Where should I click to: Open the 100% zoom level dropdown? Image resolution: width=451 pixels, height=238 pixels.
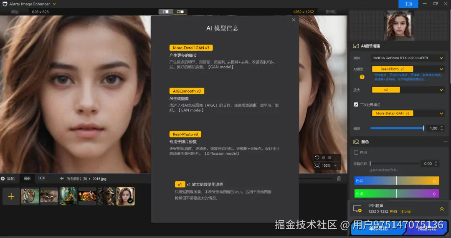[x=329, y=165]
